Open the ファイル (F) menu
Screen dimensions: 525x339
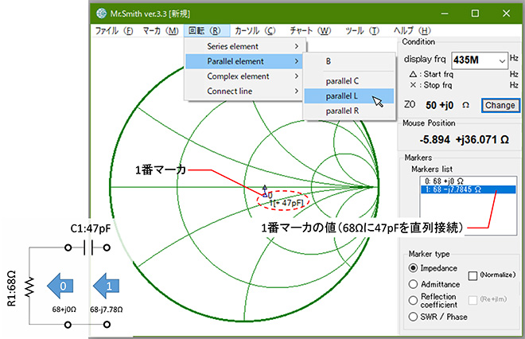114,31
